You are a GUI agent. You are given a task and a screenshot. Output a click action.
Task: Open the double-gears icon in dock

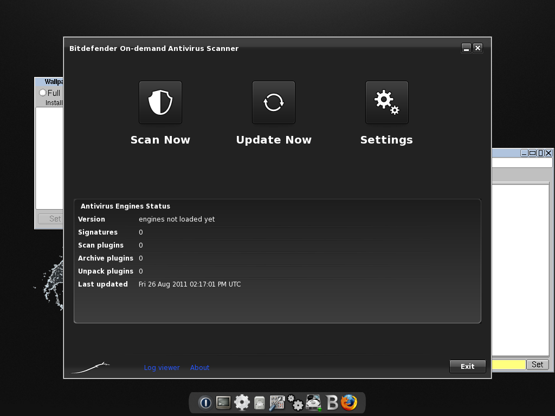[295, 403]
